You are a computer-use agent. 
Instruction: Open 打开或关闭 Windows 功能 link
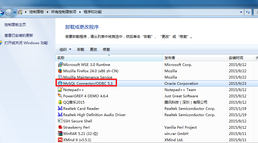(26, 43)
